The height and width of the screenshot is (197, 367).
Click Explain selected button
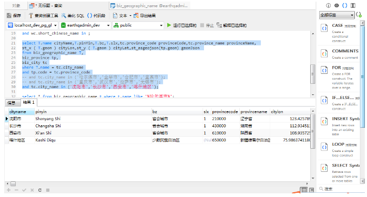[x=231, y=25]
